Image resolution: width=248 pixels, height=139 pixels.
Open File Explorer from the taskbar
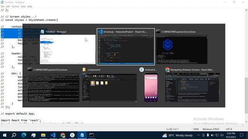tap(43, 135)
